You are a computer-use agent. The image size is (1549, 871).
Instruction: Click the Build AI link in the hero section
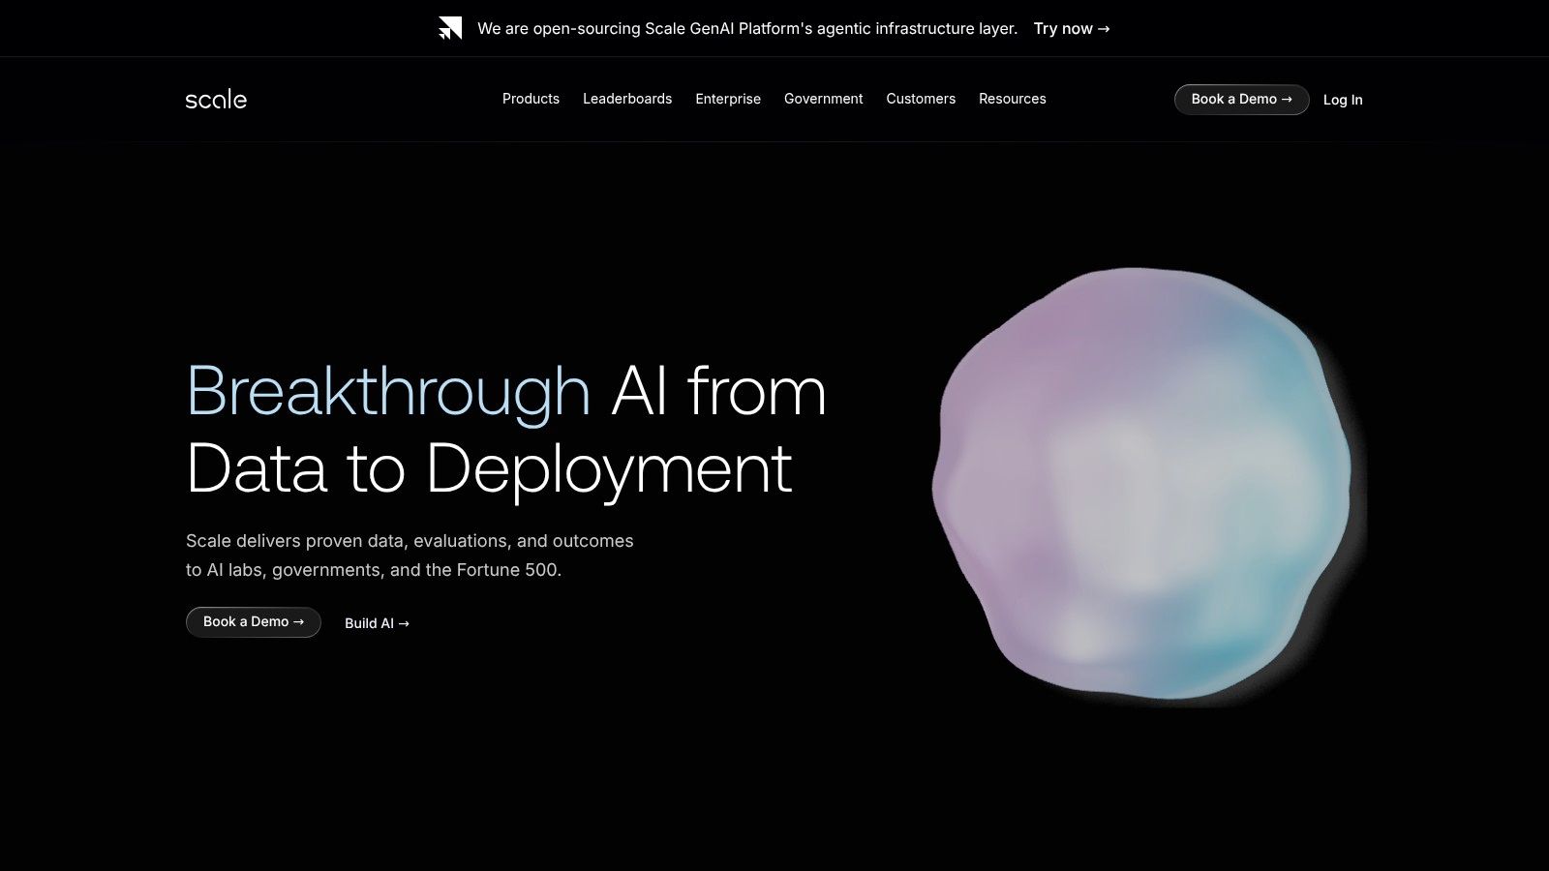(x=377, y=623)
